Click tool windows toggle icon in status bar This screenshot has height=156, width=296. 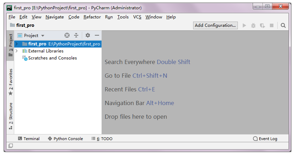(x=11, y=146)
